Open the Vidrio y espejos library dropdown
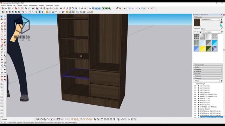 pyautogui.click(x=211, y=32)
